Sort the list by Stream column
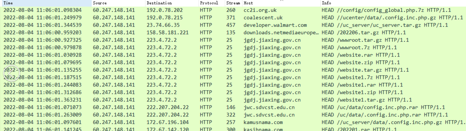466x131 pixels. (233, 3)
